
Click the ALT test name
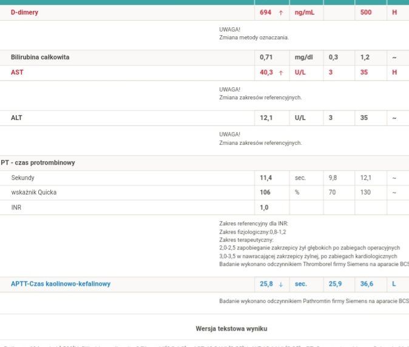[16, 117]
